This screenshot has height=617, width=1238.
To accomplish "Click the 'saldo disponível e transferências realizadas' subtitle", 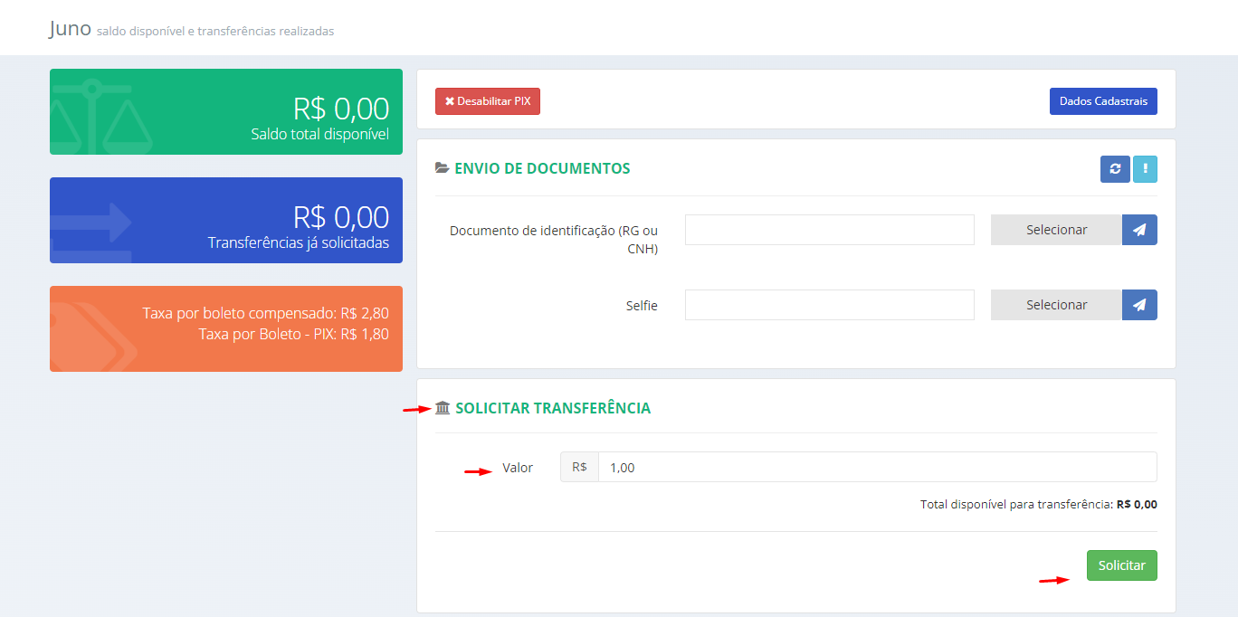I will click(x=215, y=32).
